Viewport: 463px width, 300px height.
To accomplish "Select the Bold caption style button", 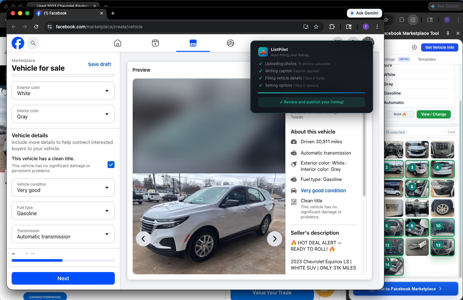I will tap(400, 114).
